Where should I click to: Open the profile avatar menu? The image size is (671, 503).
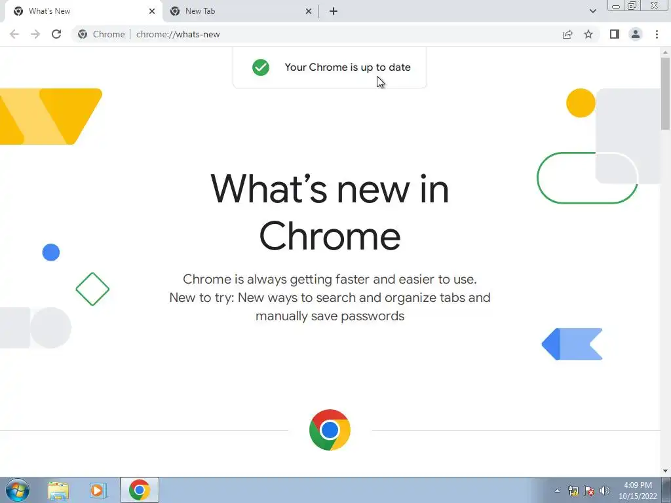pos(636,34)
